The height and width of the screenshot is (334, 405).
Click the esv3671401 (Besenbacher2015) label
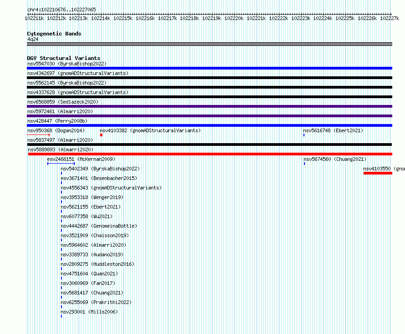pyautogui.click(x=99, y=178)
